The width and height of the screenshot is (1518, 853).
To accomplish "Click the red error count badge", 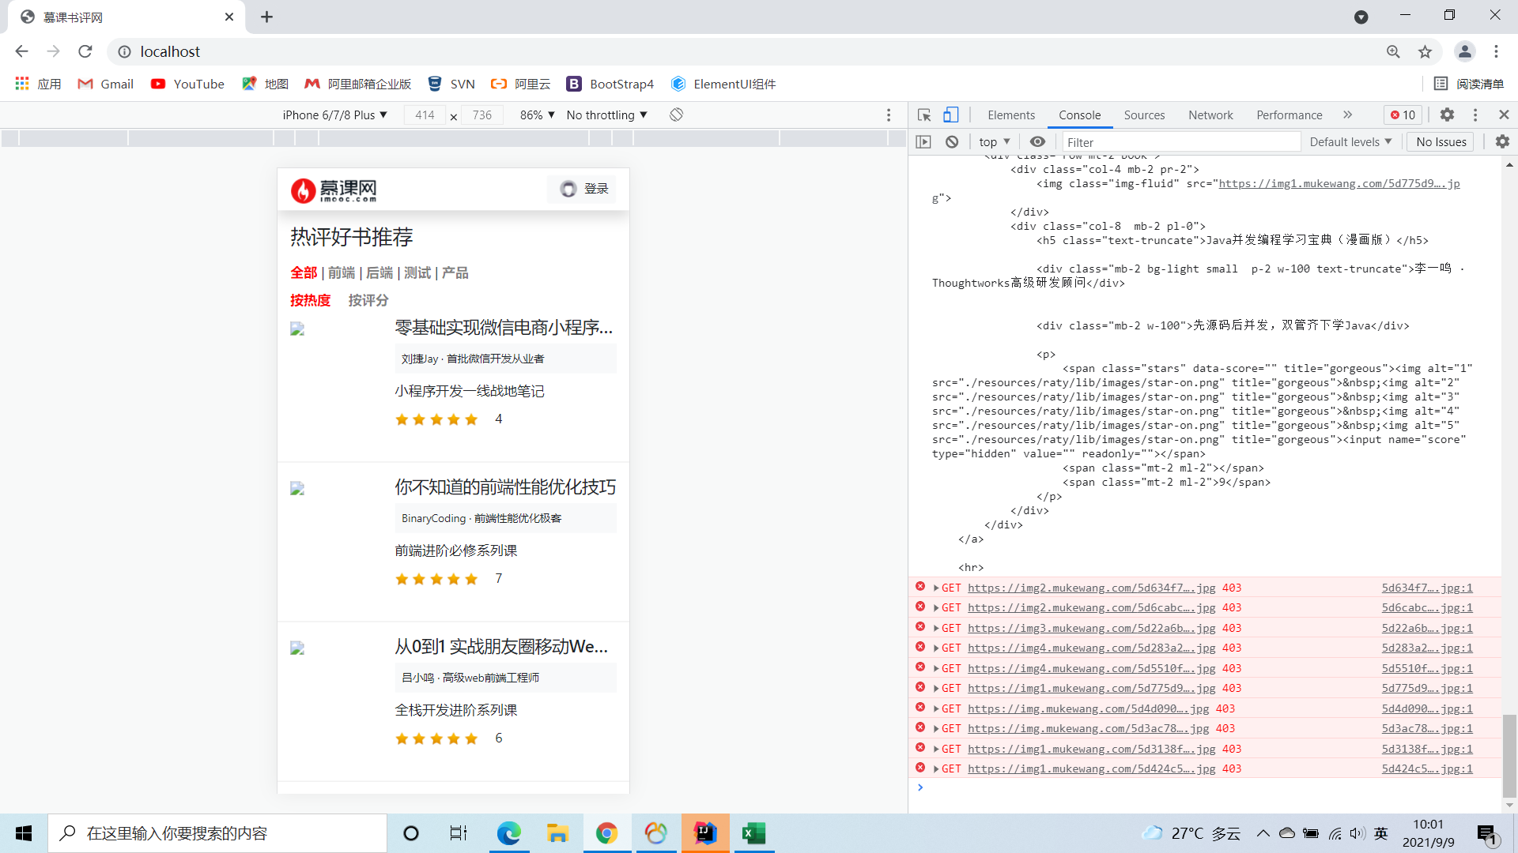I will click(1403, 115).
